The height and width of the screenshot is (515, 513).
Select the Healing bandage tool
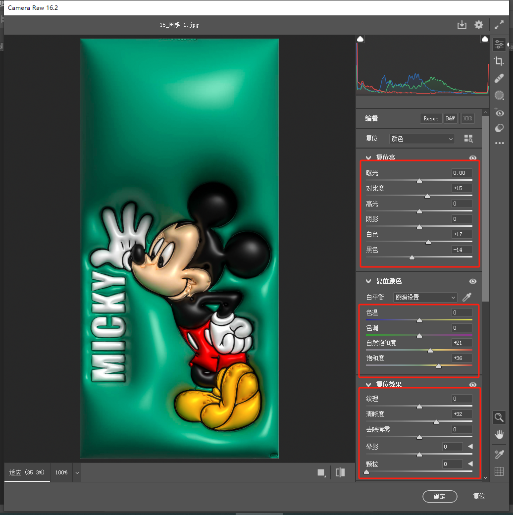pyautogui.click(x=499, y=78)
